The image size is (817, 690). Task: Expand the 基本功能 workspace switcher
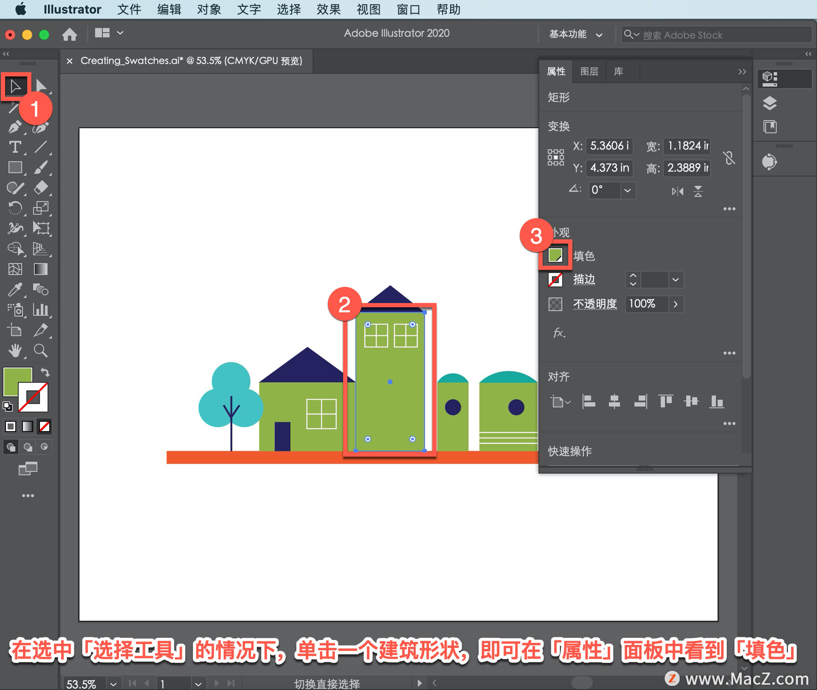pyautogui.click(x=575, y=34)
